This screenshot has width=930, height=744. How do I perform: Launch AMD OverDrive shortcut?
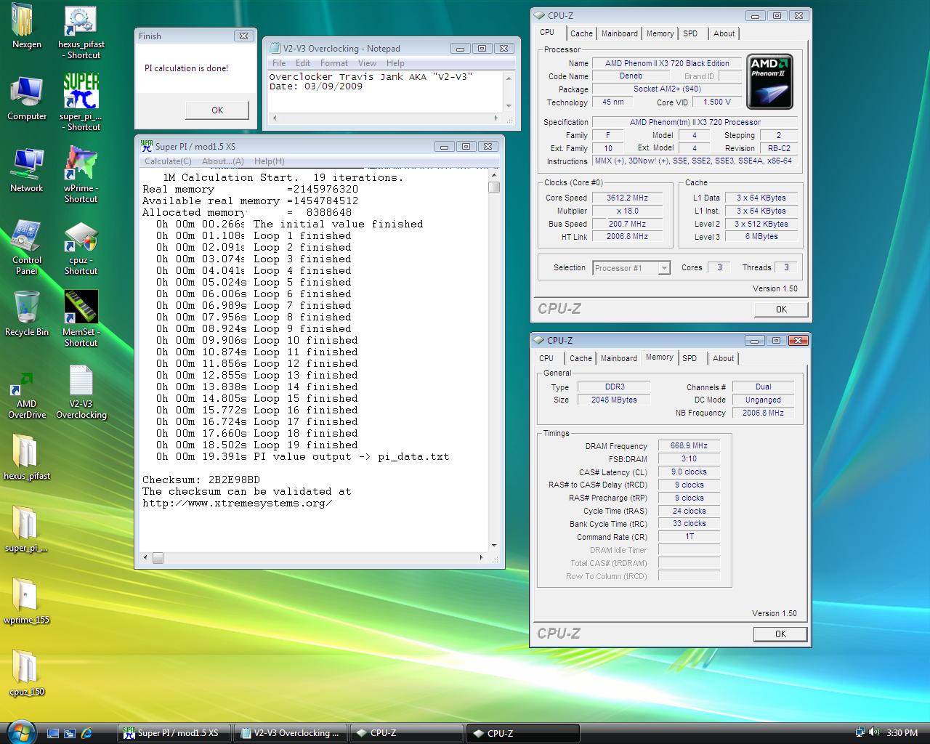tap(27, 394)
